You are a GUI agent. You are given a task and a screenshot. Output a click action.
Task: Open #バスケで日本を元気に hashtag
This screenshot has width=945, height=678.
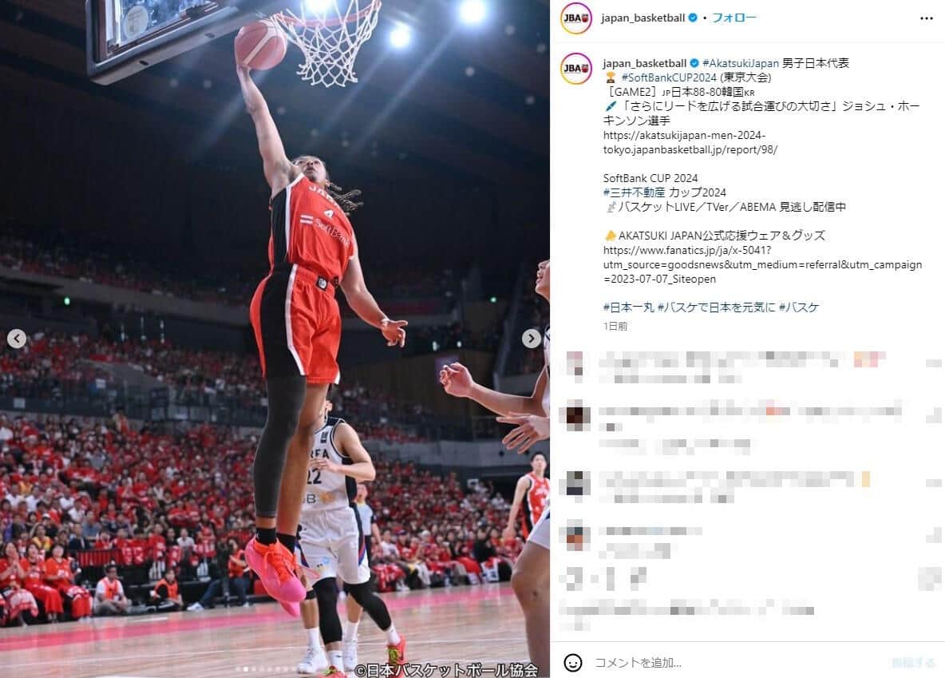point(717,307)
